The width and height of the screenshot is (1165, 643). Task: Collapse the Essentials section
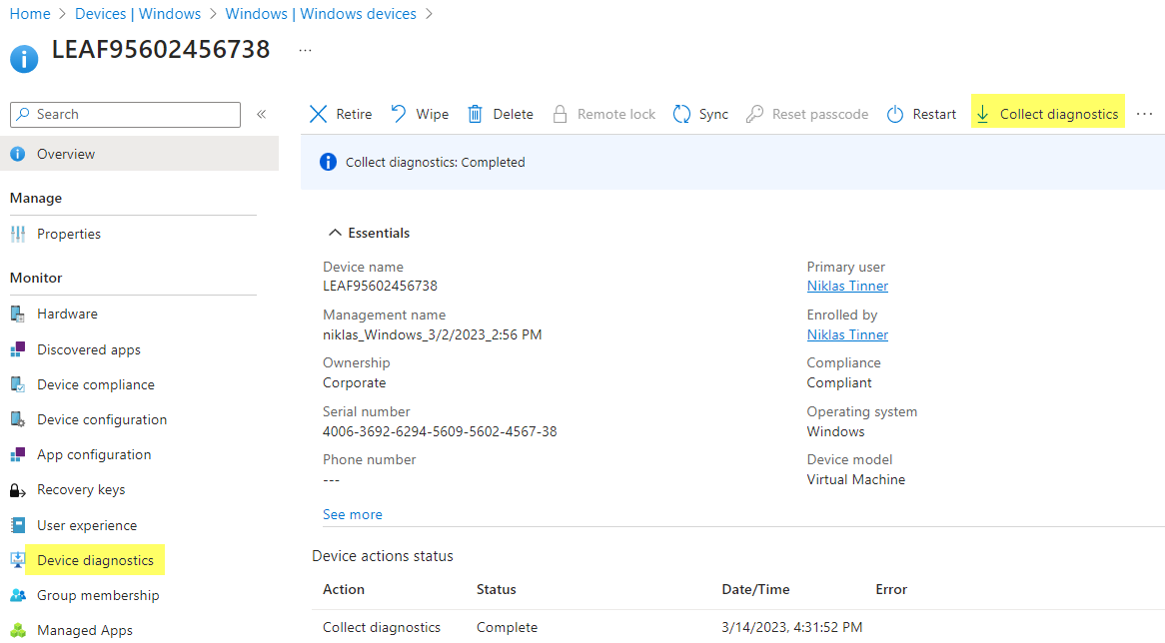(335, 234)
